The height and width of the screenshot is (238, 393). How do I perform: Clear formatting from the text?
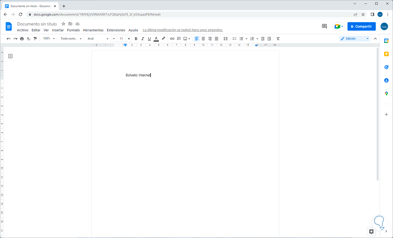(x=278, y=39)
